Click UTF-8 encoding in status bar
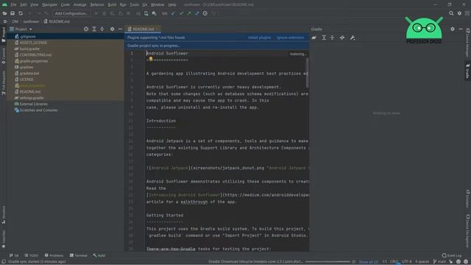Image resolution: width=471 pixels, height=265 pixels. (406, 262)
